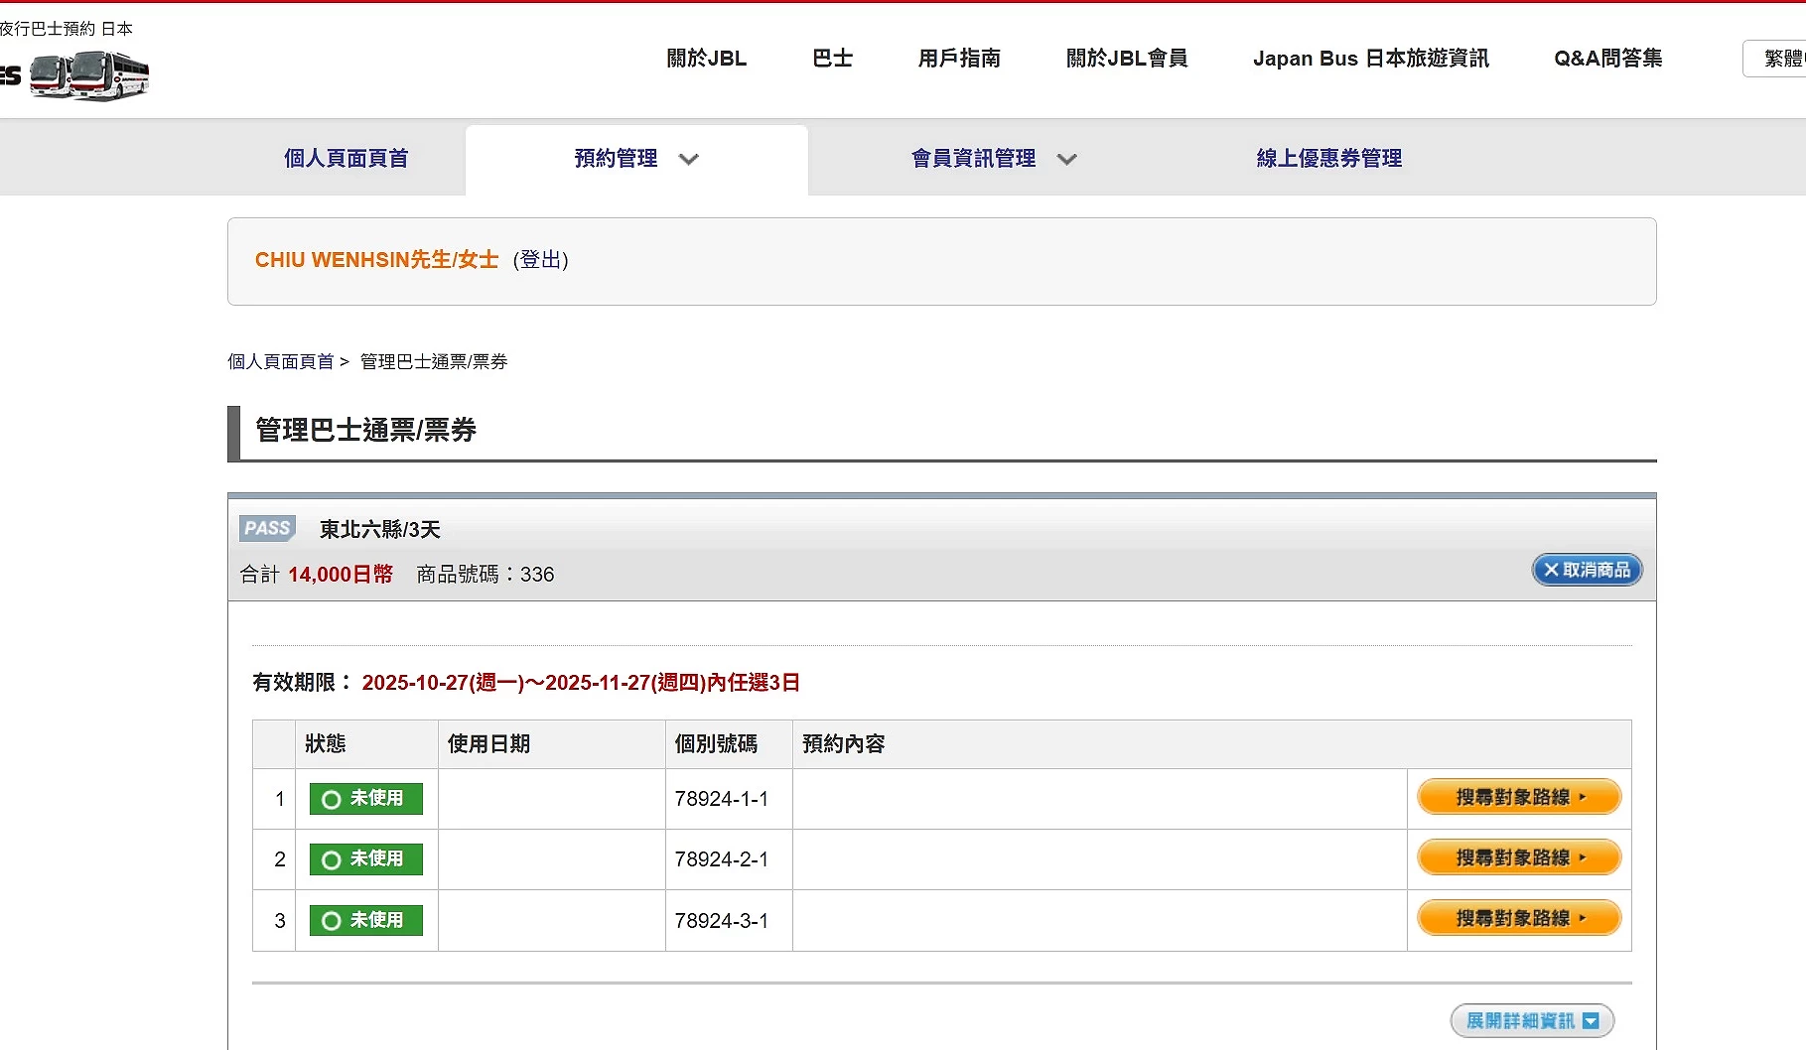Open the language selector 繁體 dropdown
This screenshot has height=1050, width=1806.
point(1779,59)
